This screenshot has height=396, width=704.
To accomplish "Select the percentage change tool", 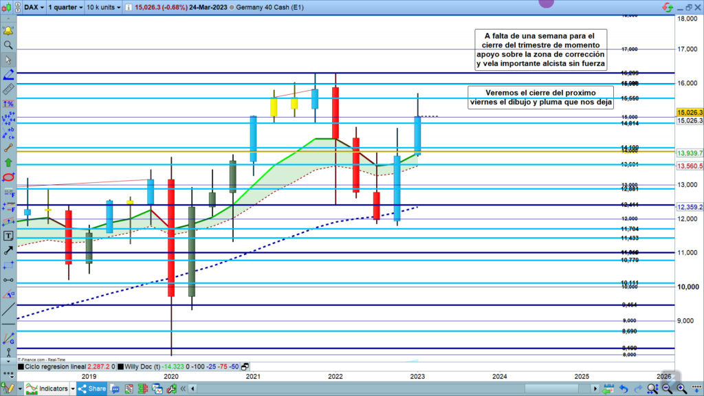I will (8, 104).
